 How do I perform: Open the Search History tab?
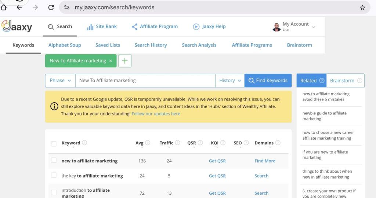[x=151, y=45]
